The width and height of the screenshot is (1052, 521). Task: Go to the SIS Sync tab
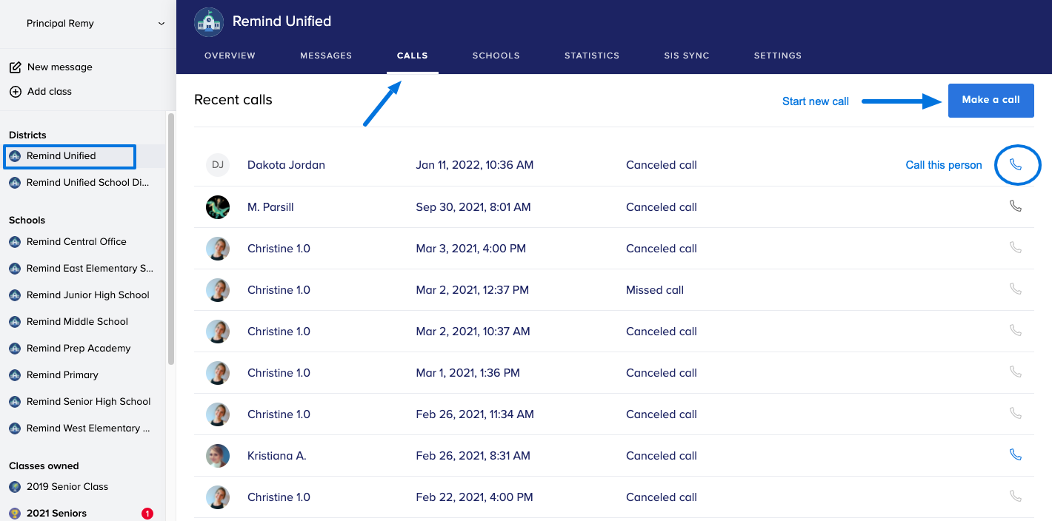click(686, 56)
